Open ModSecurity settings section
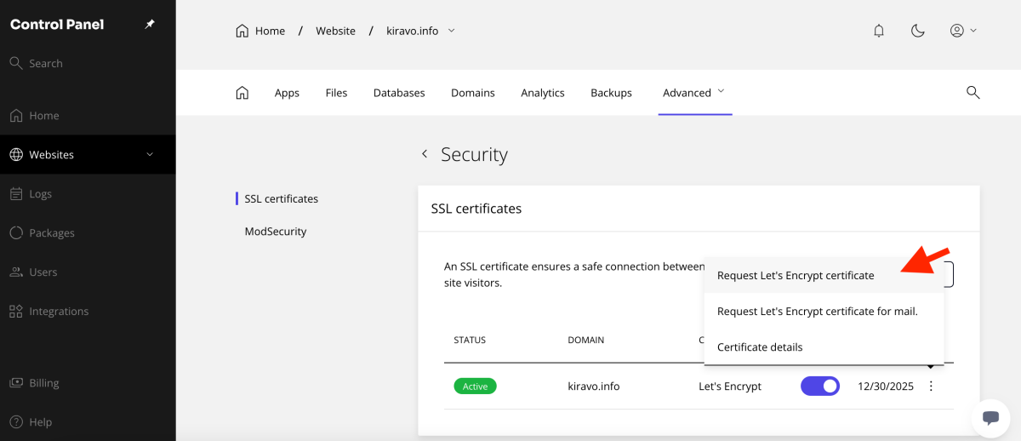 click(276, 232)
